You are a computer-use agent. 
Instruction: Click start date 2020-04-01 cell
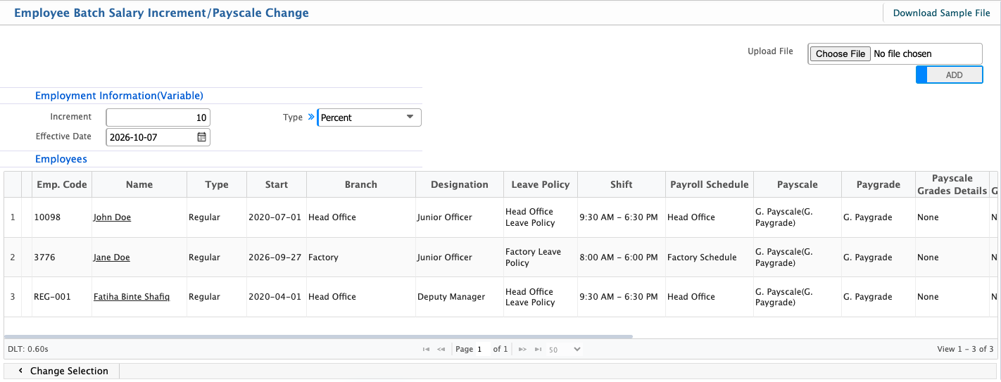(277, 297)
